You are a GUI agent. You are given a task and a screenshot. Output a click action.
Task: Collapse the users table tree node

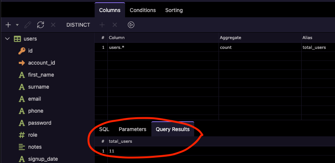7,39
